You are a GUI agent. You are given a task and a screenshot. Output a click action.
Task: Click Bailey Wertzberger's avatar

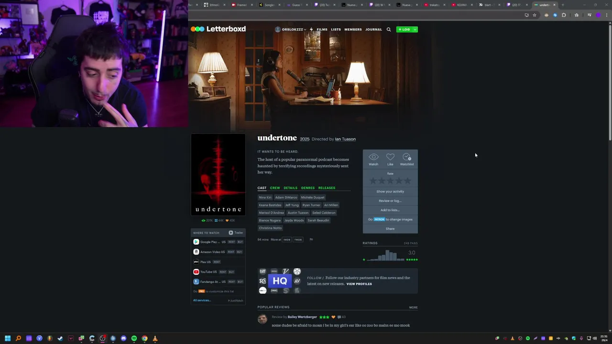(262, 319)
